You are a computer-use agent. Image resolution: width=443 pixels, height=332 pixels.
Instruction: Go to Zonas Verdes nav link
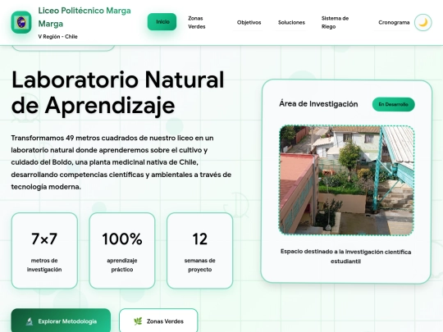(197, 22)
